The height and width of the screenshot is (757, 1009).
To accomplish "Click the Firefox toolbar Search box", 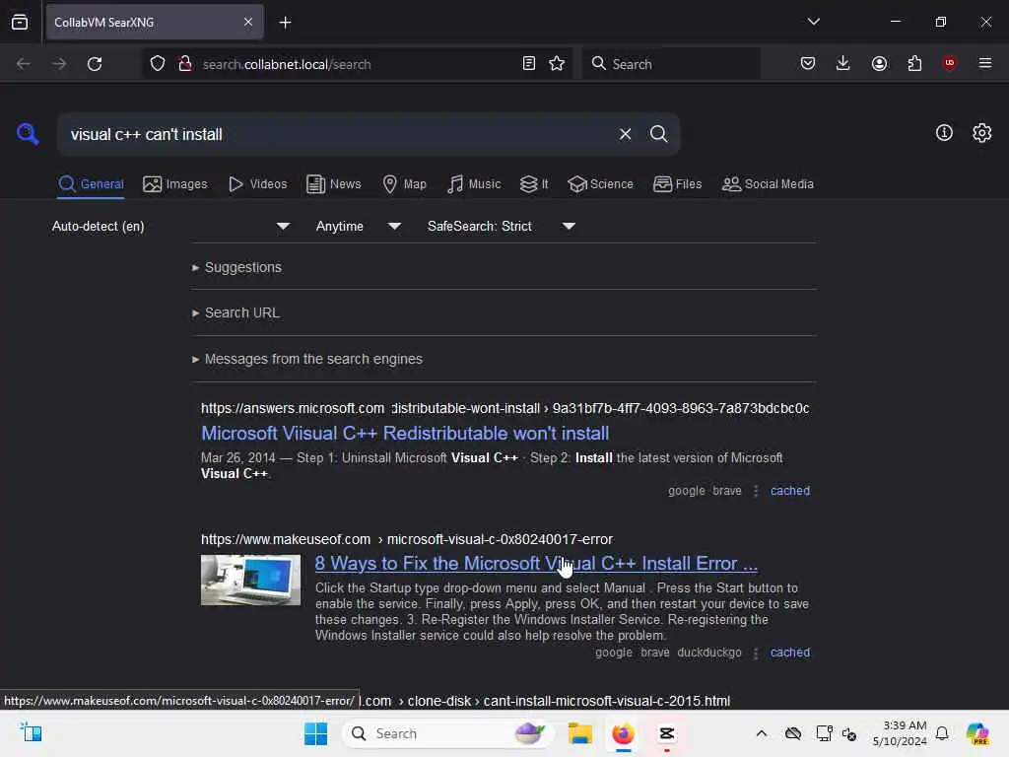I will [x=670, y=64].
